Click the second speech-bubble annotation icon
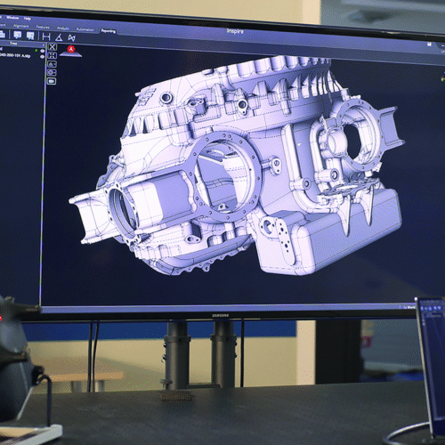The height and width of the screenshot is (445, 445). pyautogui.click(x=30, y=36)
